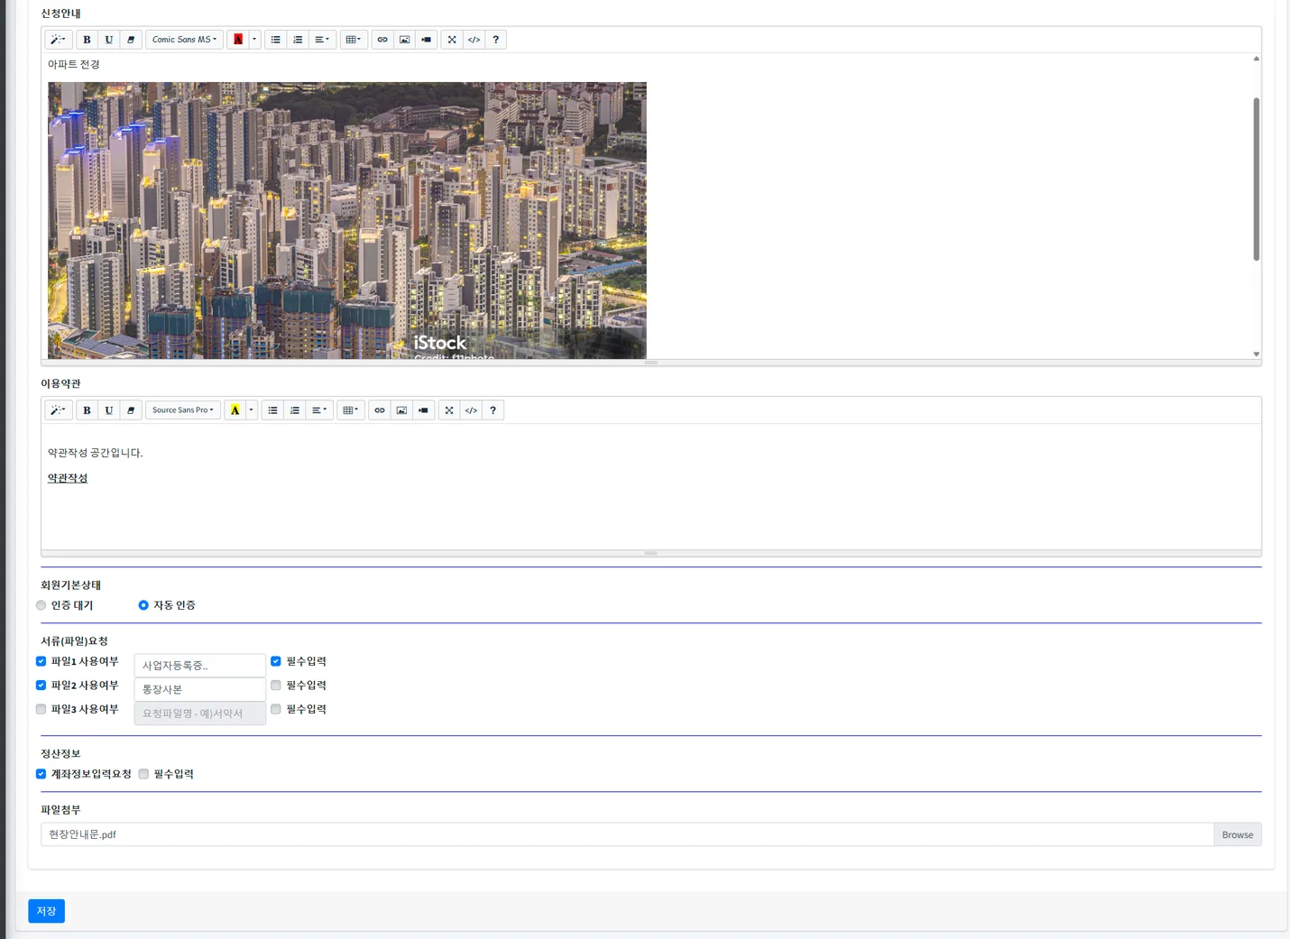Screen dimensions: 1290x939
Task: Open Source Sans Pro font dropdown
Action: pyautogui.click(x=183, y=410)
